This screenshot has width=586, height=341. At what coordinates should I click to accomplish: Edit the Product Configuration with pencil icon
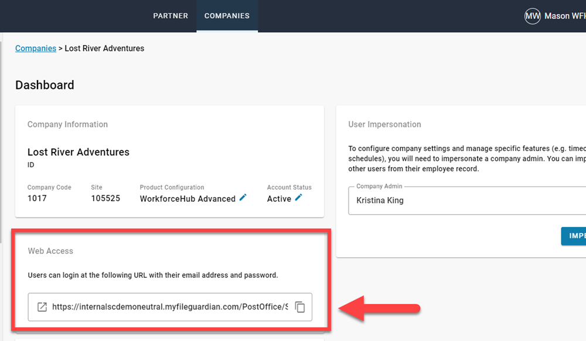pyautogui.click(x=243, y=198)
